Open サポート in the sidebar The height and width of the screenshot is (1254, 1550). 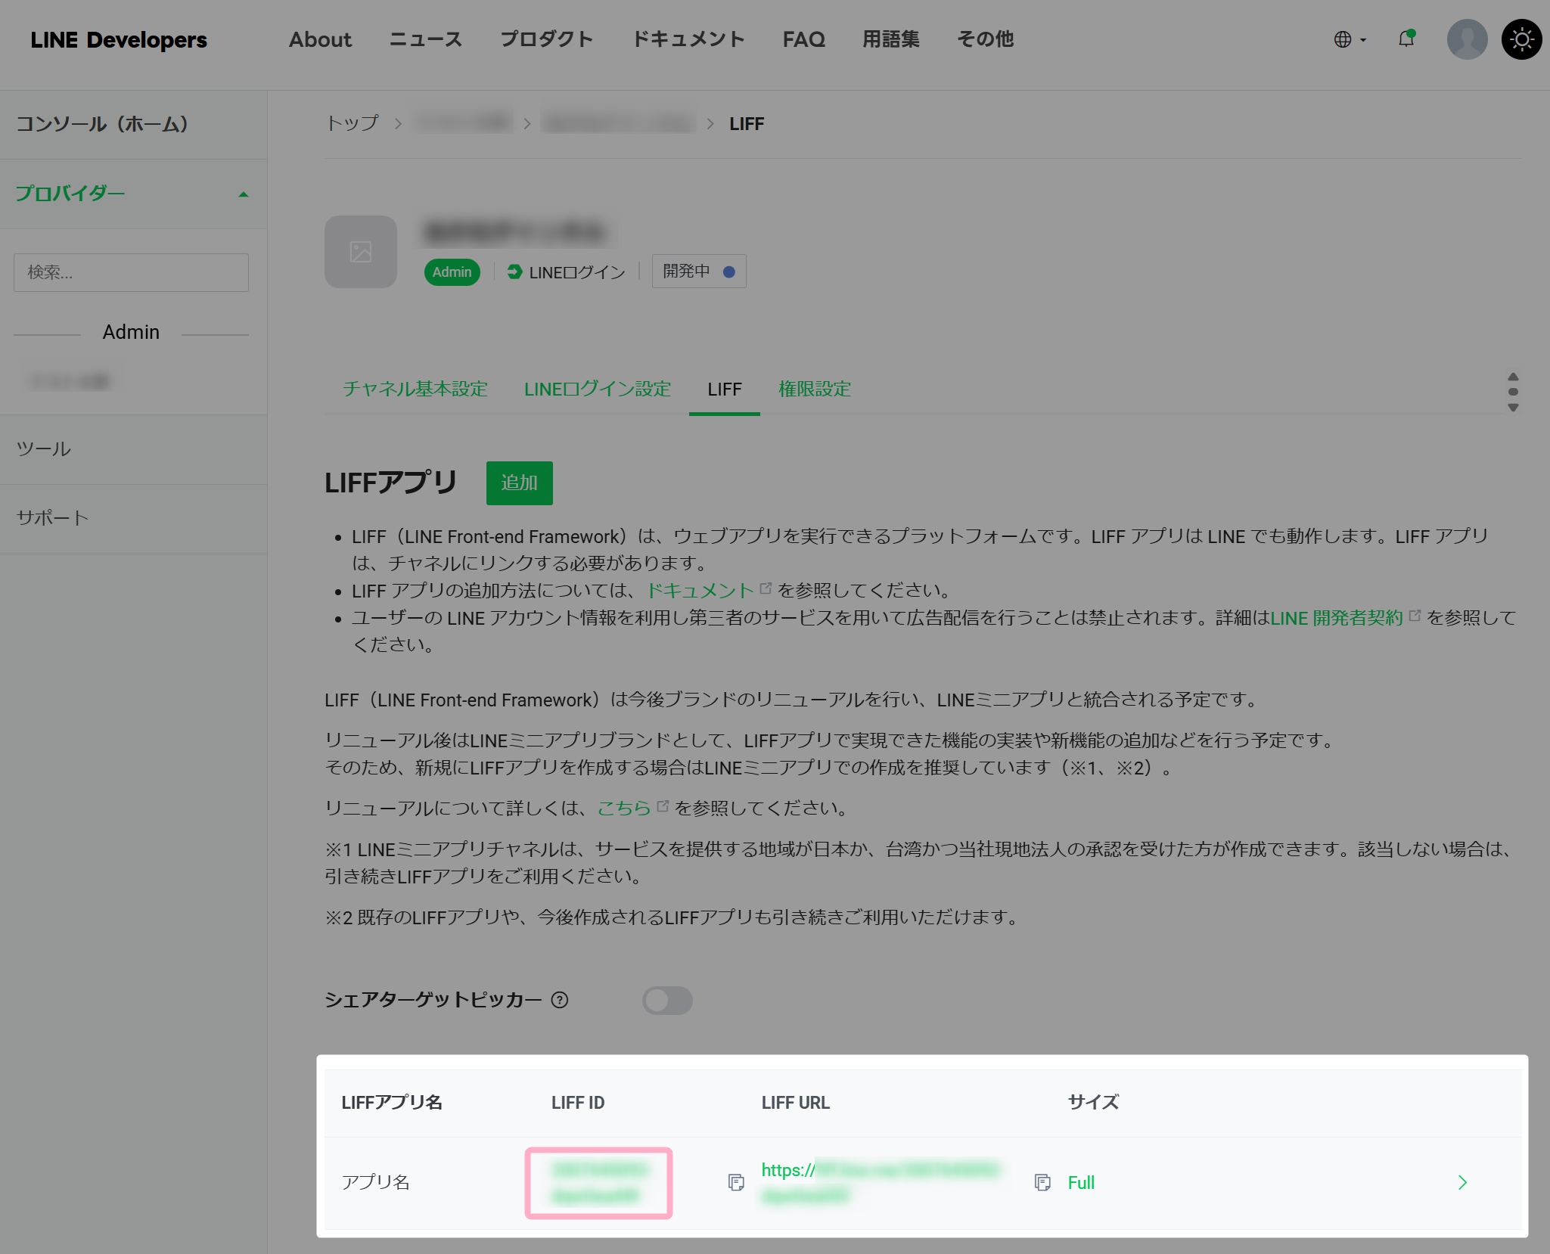click(x=53, y=518)
